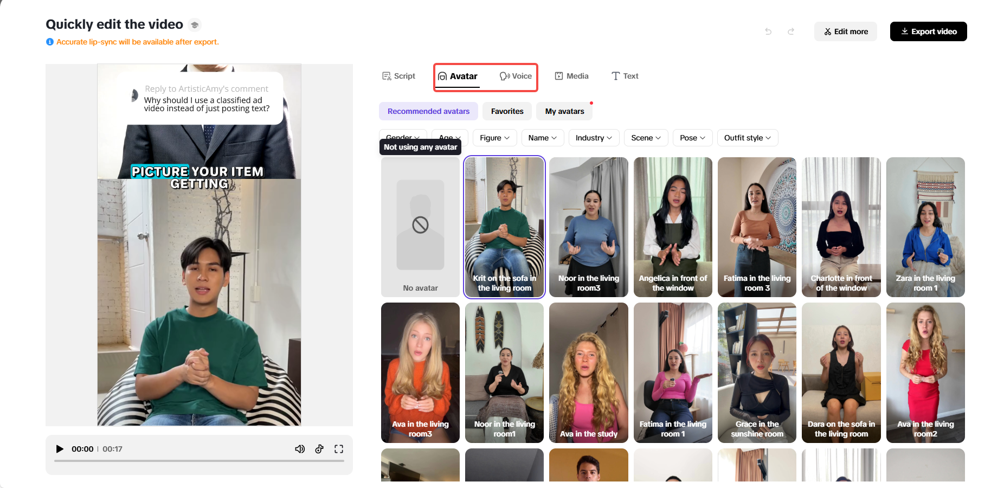
Task: Switch to the Script tab
Action: 398,76
